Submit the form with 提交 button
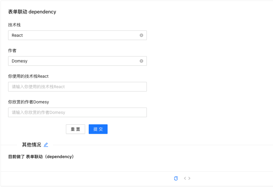Image resolution: width=273 pixels, height=188 pixels. point(98,129)
